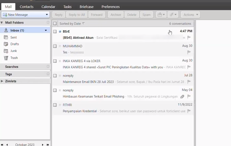Select the Inbox folder

(x=25, y=31)
